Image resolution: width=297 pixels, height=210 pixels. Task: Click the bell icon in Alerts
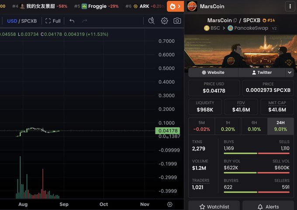pos(260,207)
